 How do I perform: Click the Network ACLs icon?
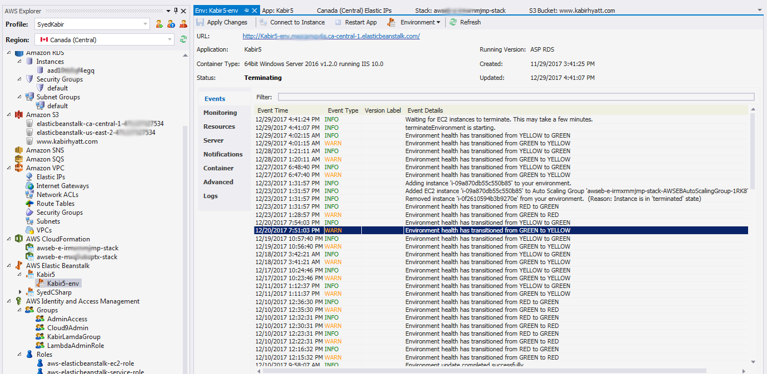[29, 195]
